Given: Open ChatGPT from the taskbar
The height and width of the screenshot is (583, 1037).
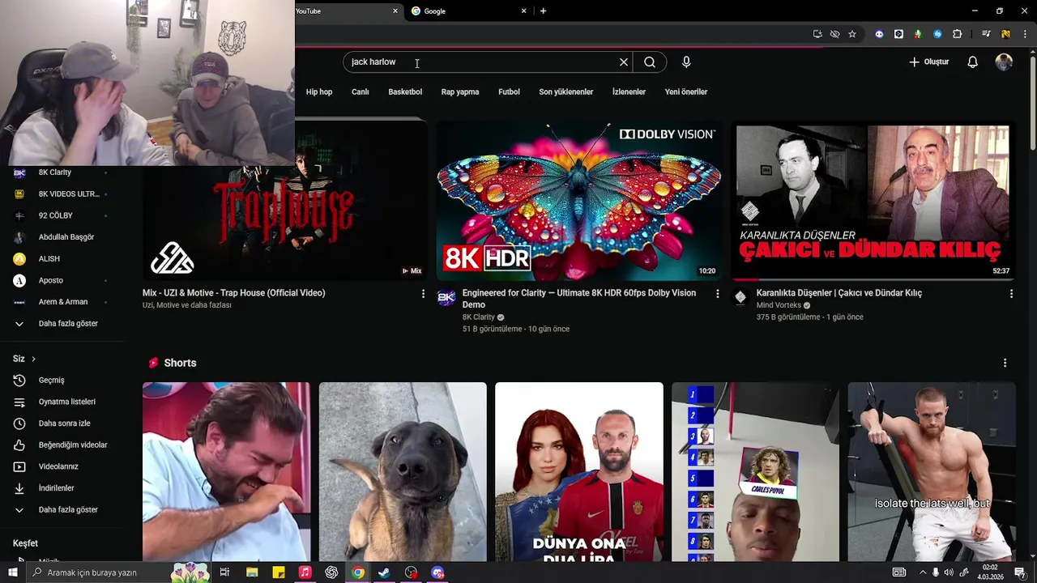Looking at the screenshot, I should pyautogui.click(x=331, y=572).
